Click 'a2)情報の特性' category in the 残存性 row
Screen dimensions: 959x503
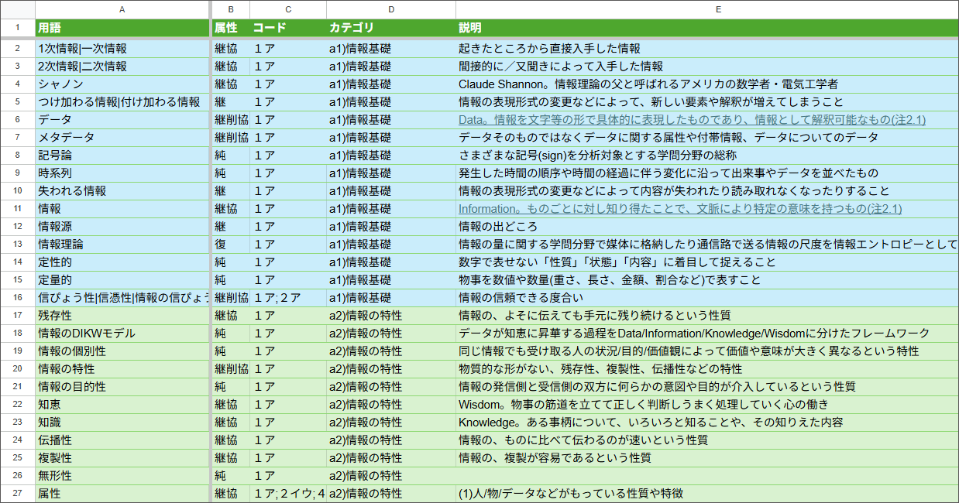pos(391,316)
